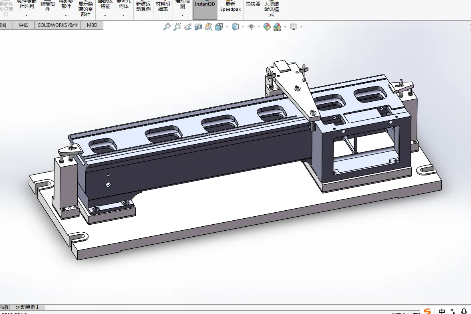Viewport: 471px width, 314px height.
Task: Open the MBD tab
Action: [92, 25]
